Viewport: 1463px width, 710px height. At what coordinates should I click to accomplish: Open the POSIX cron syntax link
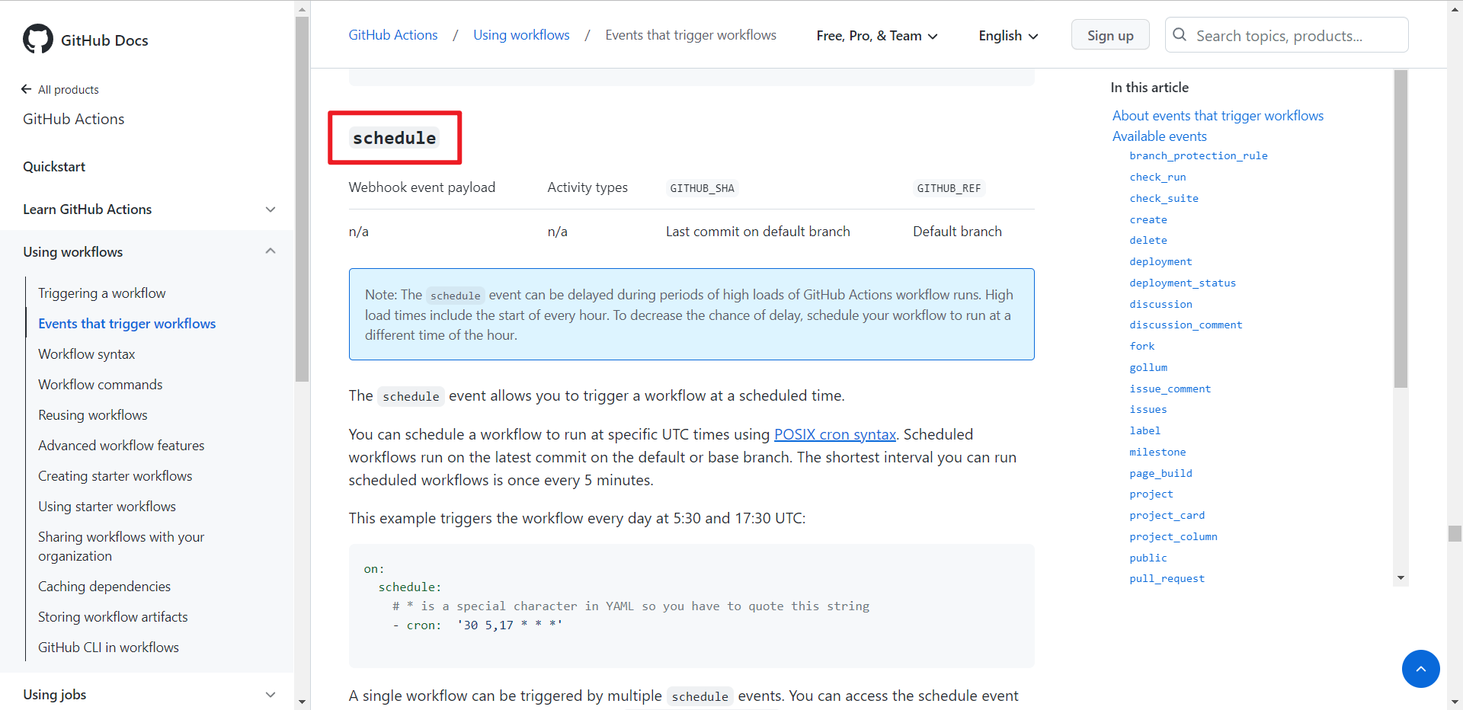tap(835, 434)
